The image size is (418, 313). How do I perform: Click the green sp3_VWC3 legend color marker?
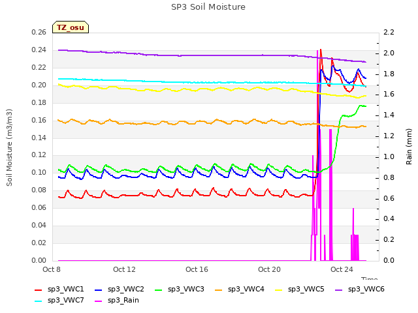click(159, 290)
